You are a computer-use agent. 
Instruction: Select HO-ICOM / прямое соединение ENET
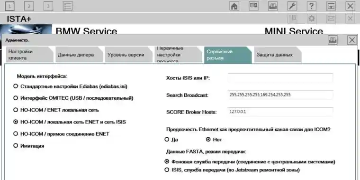click(16, 134)
